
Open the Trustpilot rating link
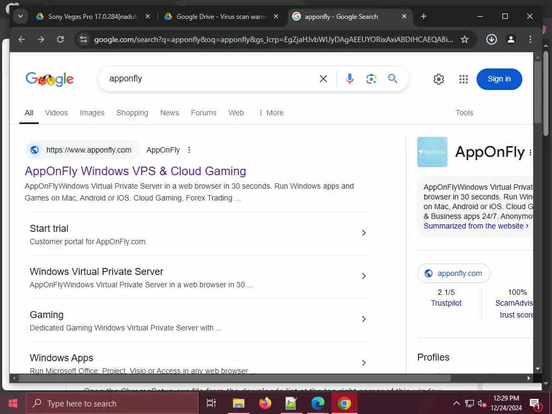tap(446, 303)
